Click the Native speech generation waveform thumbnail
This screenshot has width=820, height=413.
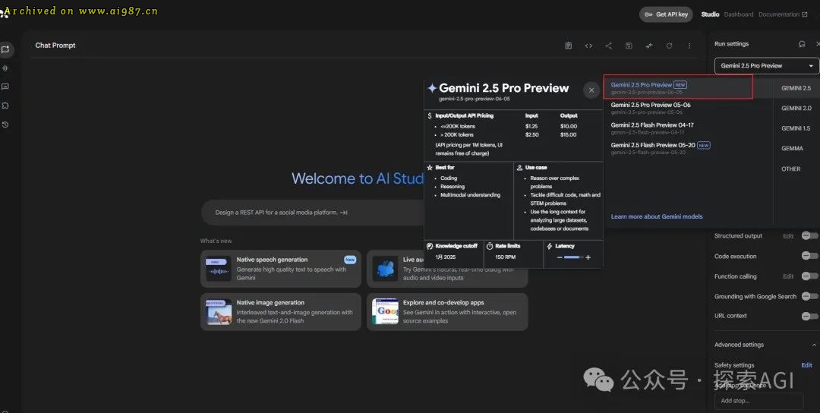[x=219, y=268]
